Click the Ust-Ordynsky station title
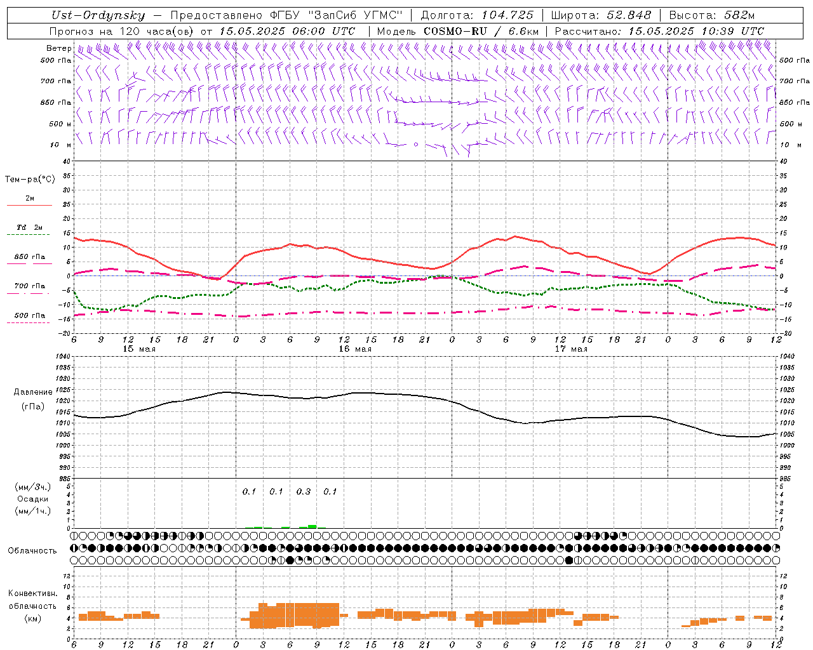The height and width of the screenshot is (650, 813). click(x=98, y=16)
